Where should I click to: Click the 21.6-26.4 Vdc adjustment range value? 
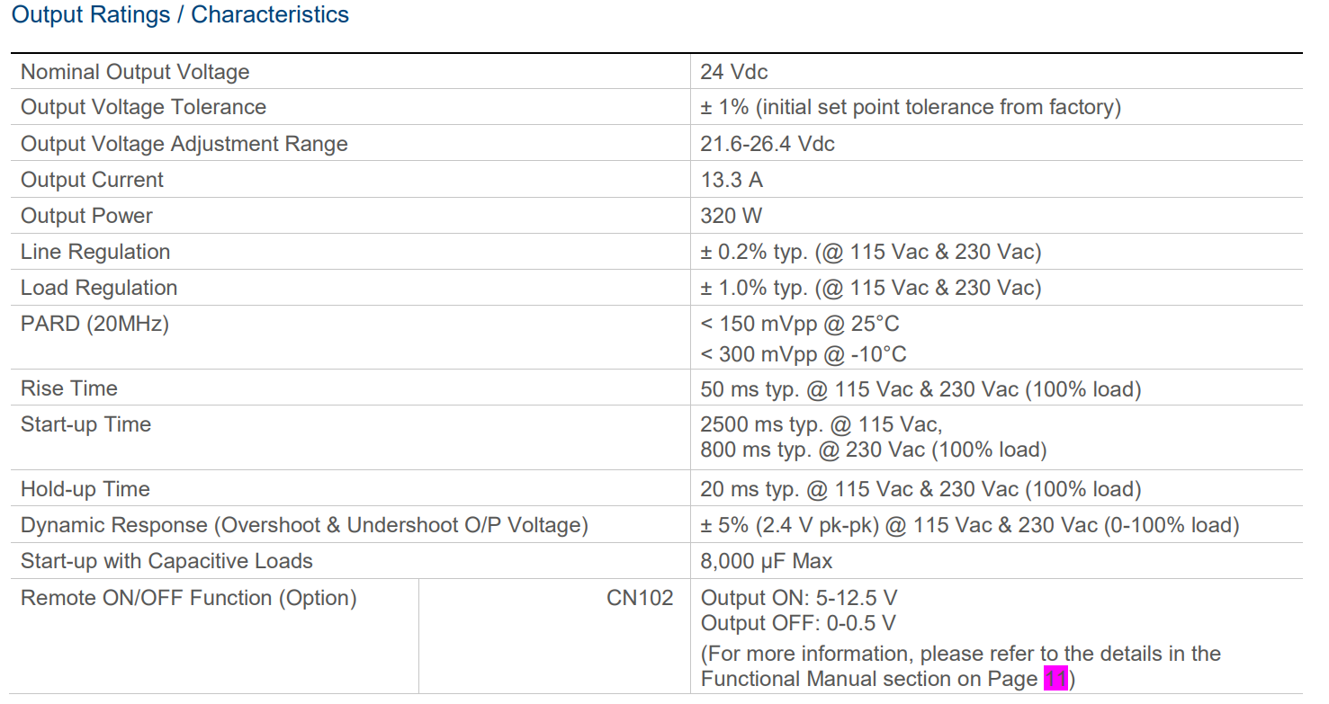pos(768,144)
